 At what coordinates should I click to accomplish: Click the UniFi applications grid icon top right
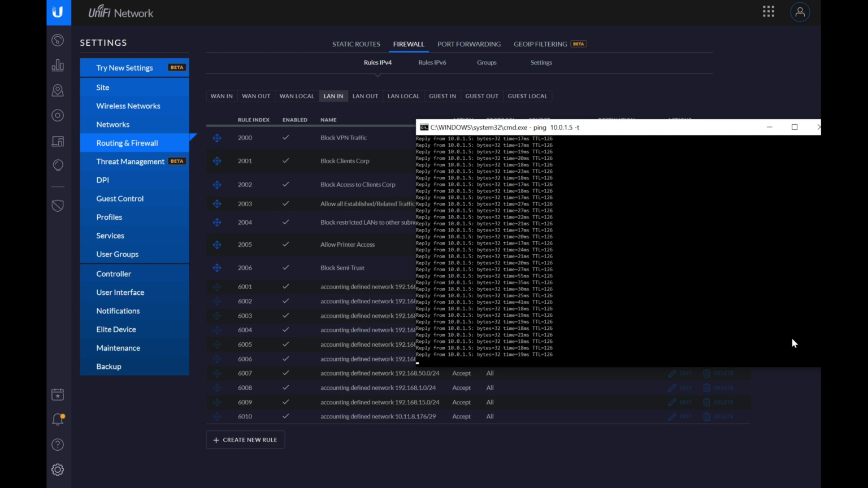pos(768,11)
